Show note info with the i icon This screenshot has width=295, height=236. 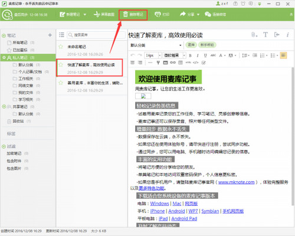[287, 35]
